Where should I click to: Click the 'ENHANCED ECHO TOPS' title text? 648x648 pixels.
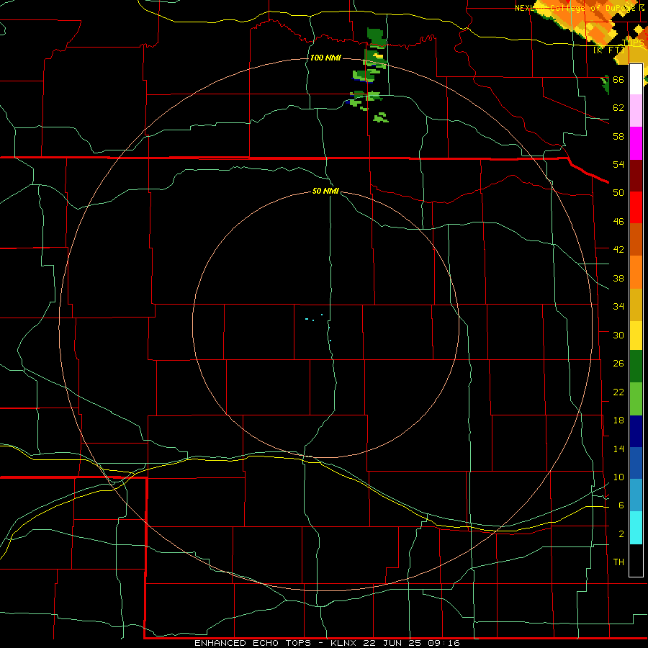252,643
